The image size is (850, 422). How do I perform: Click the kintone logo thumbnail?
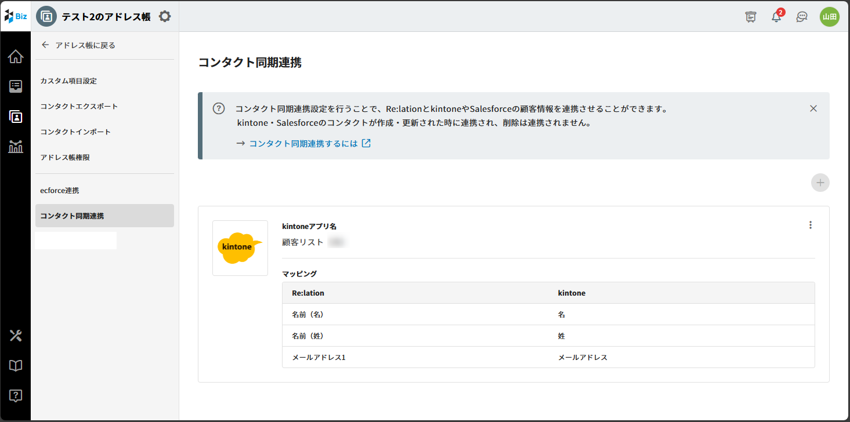(240, 248)
